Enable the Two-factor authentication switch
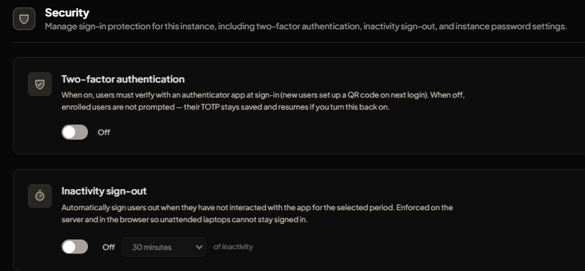The height and width of the screenshot is (271, 585). pos(74,132)
